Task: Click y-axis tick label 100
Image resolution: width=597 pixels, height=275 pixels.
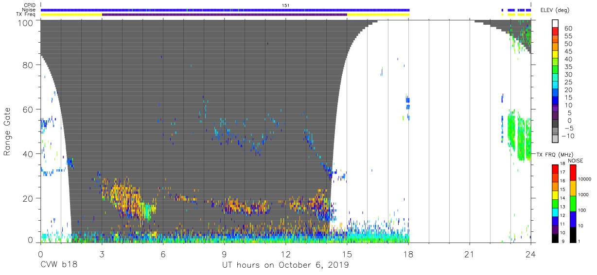Action: (x=27, y=23)
